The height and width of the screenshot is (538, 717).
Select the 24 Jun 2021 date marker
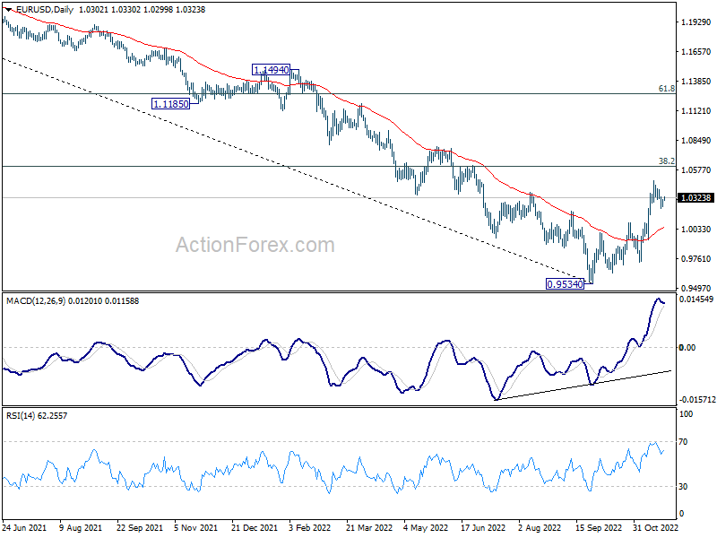click(24, 527)
